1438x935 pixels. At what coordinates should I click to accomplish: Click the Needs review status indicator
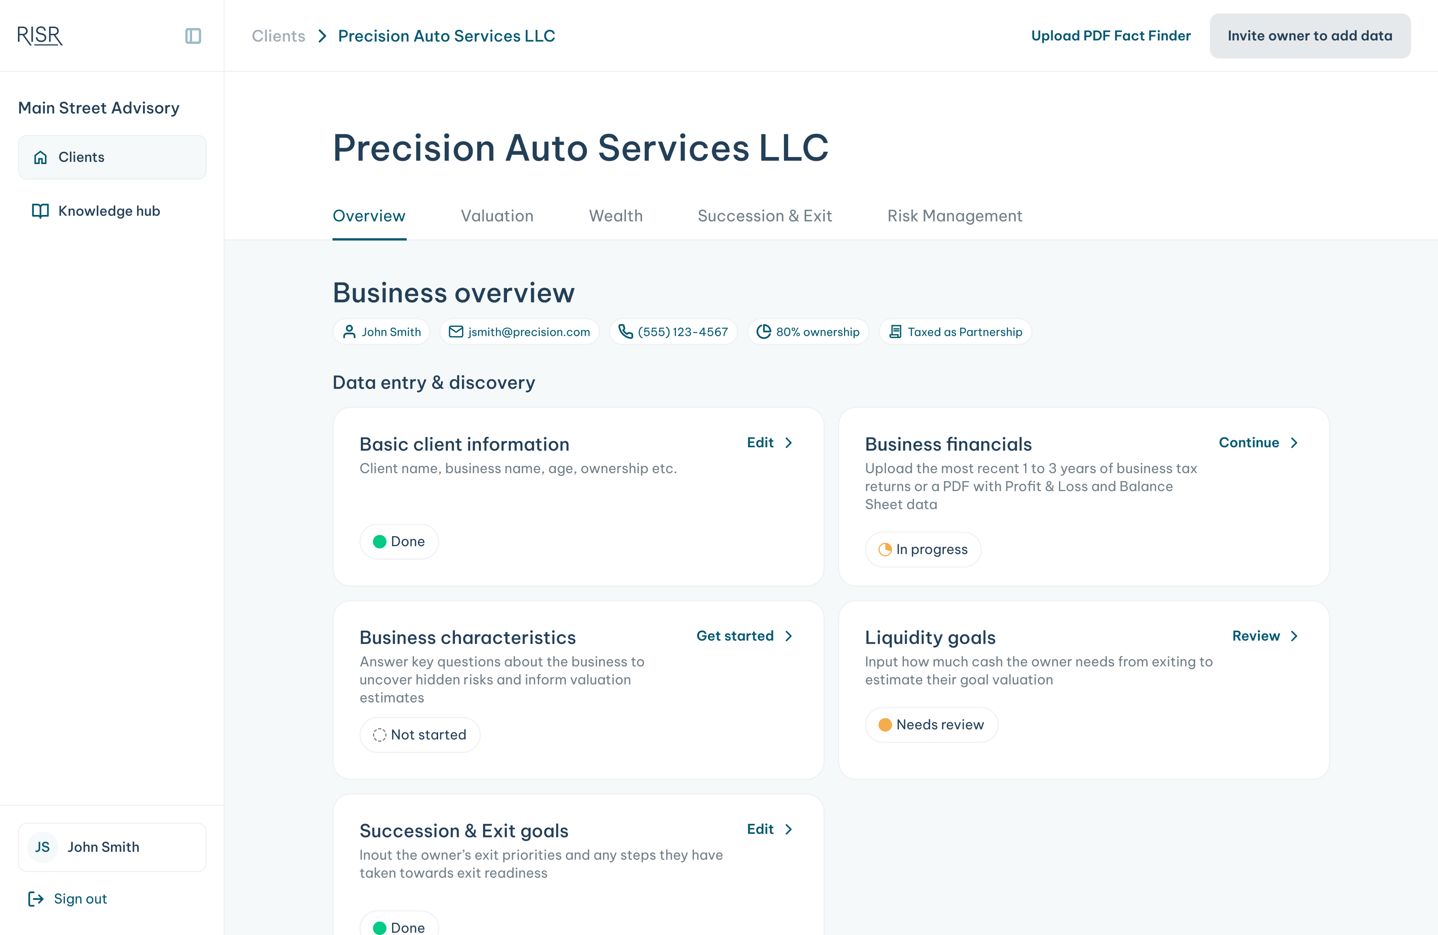click(931, 725)
